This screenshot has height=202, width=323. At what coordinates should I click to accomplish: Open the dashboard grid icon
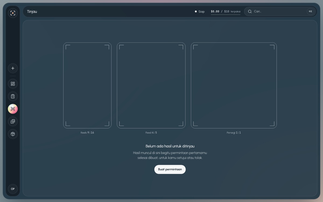[13, 84]
